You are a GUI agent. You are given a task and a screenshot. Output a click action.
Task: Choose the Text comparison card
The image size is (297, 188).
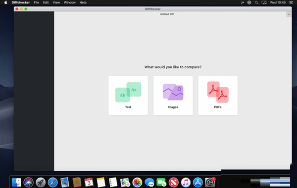tap(128, 95)
